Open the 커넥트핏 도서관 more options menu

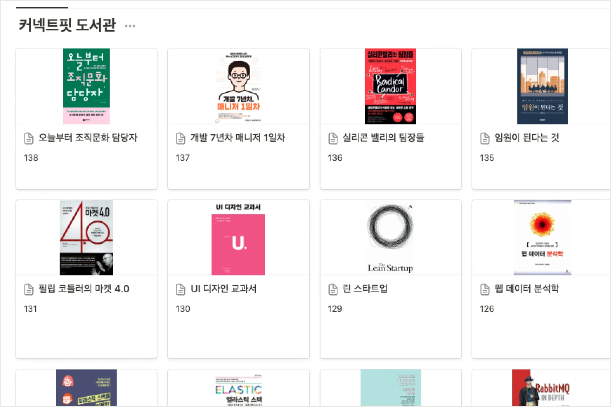(x=130, y=26)
